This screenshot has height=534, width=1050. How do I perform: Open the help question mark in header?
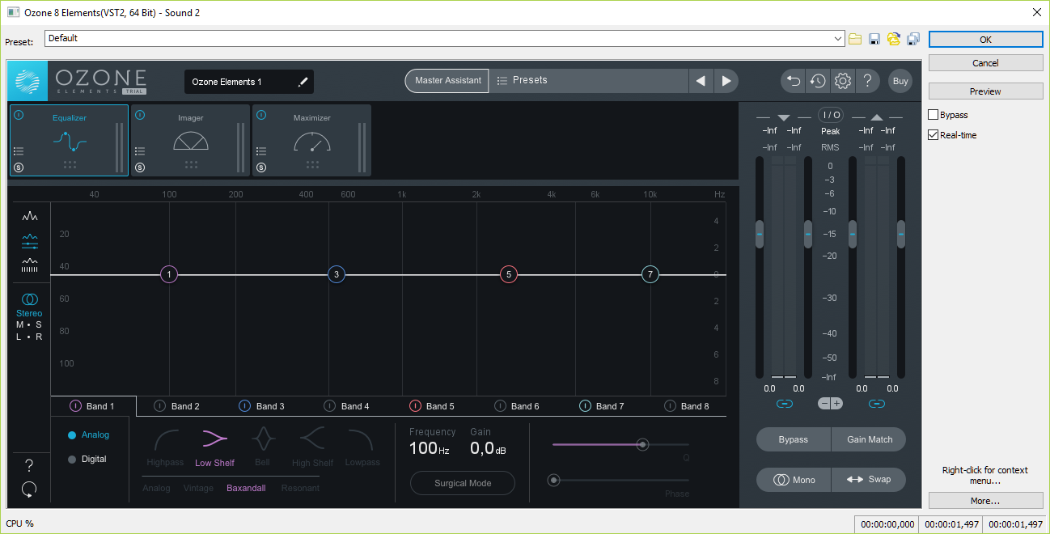coord(867,81)
